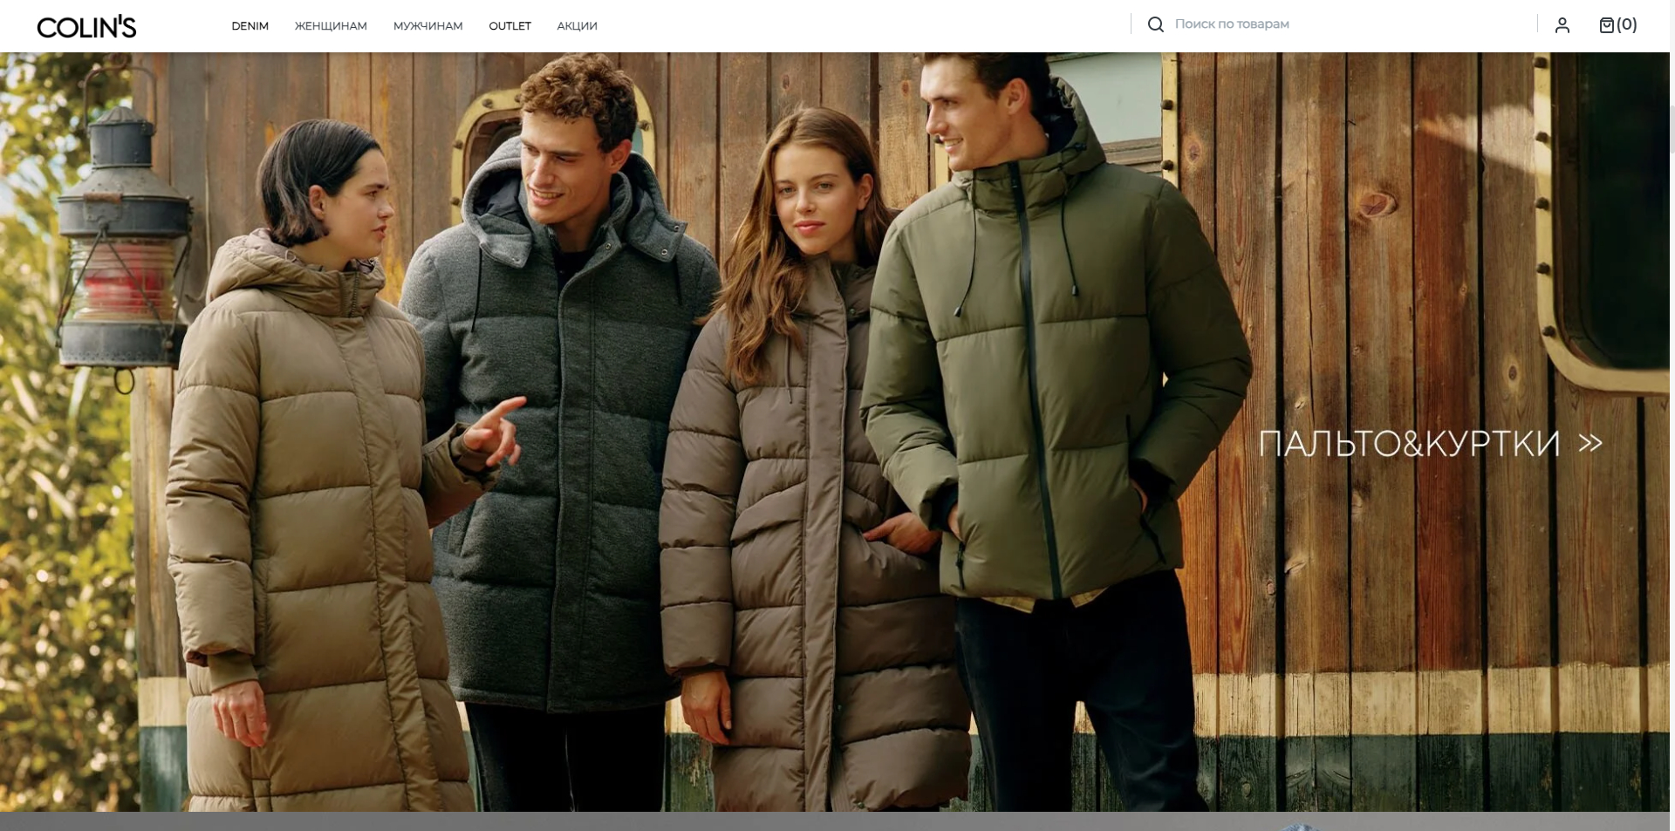Open the ЖЕНЩИНАМ category menu
The image size is (1675, 831).
tap(331, 26)
